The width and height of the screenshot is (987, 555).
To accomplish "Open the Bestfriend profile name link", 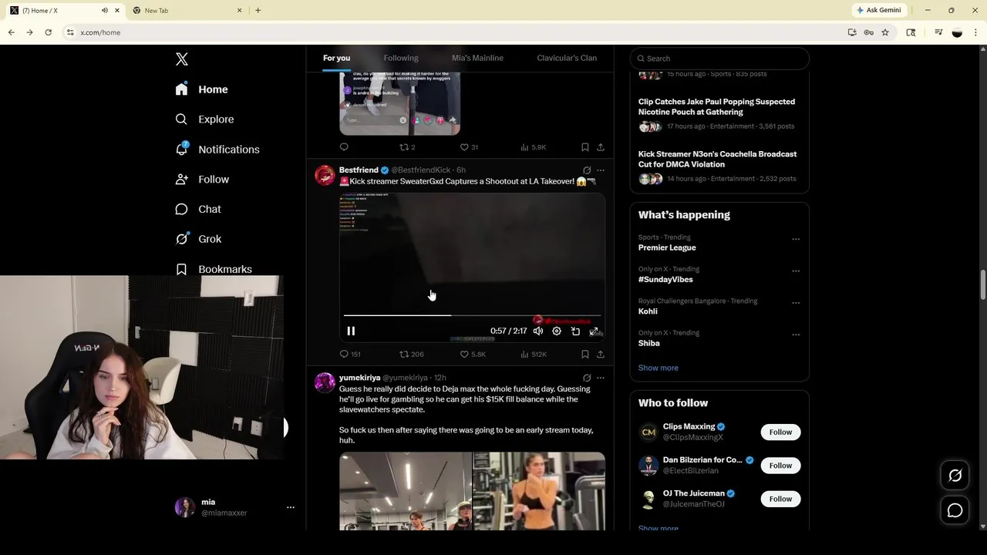I will (x=359, y=170).
